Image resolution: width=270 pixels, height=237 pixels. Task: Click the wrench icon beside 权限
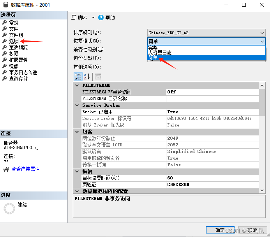pyautogui.click(x=5, y=53)
